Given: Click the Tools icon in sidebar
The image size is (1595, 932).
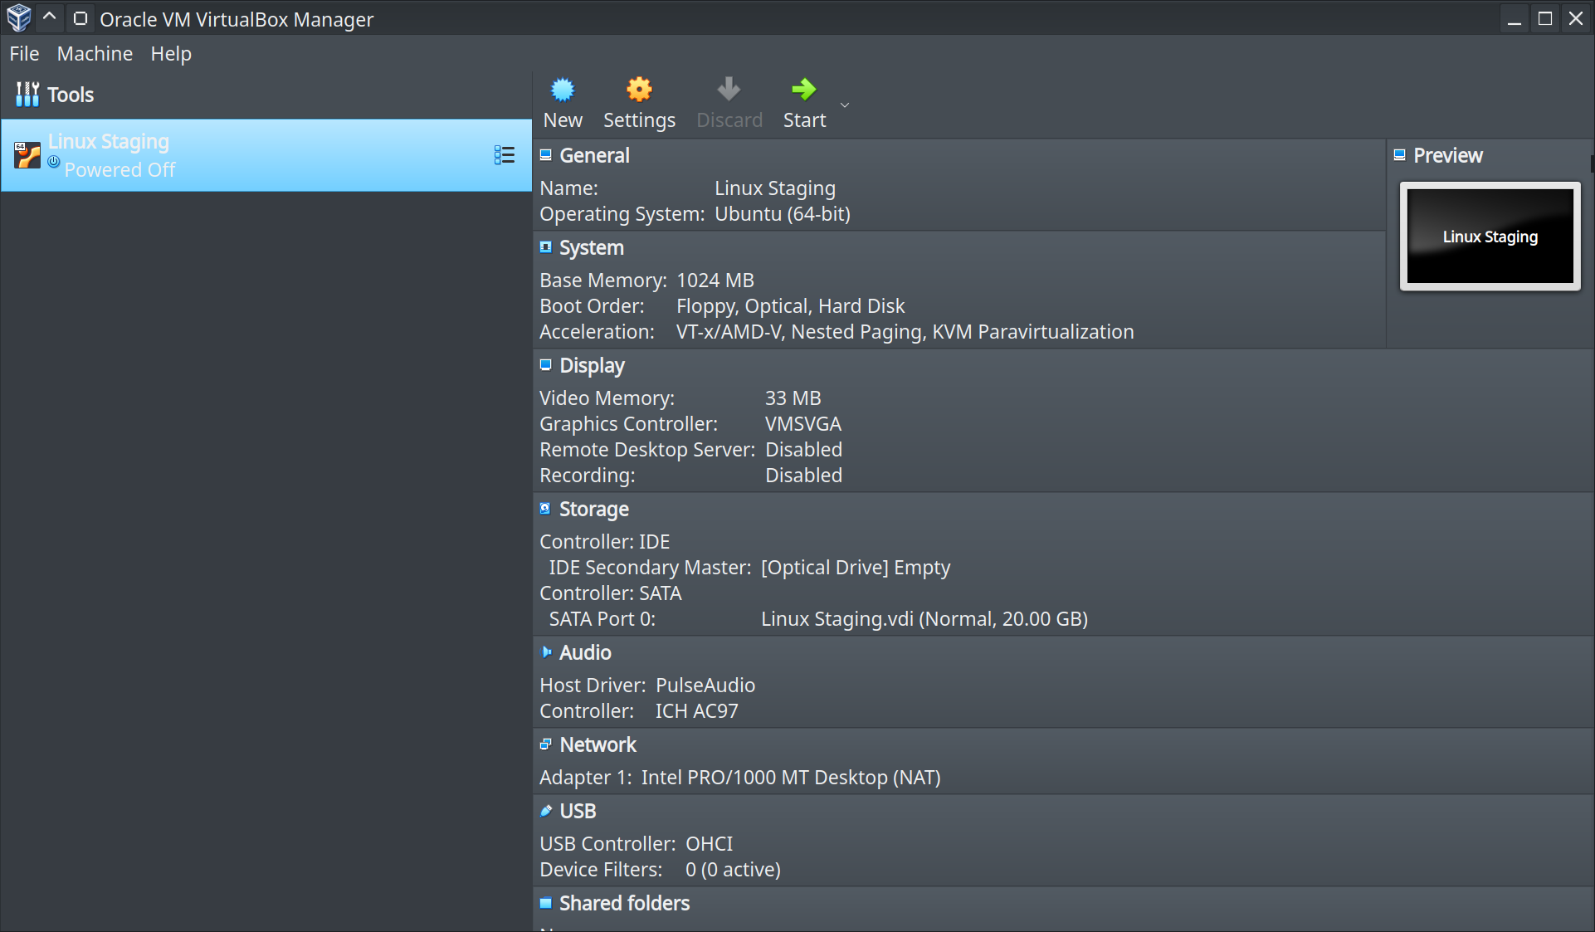Looking at the screenshot, I should pyautogui.click(x=27, y=95).
